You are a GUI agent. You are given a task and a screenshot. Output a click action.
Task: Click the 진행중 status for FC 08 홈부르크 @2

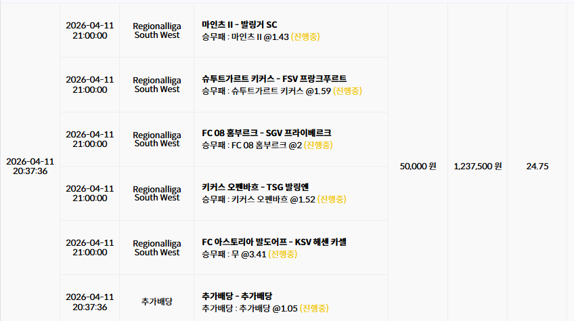tap(318, 145)
